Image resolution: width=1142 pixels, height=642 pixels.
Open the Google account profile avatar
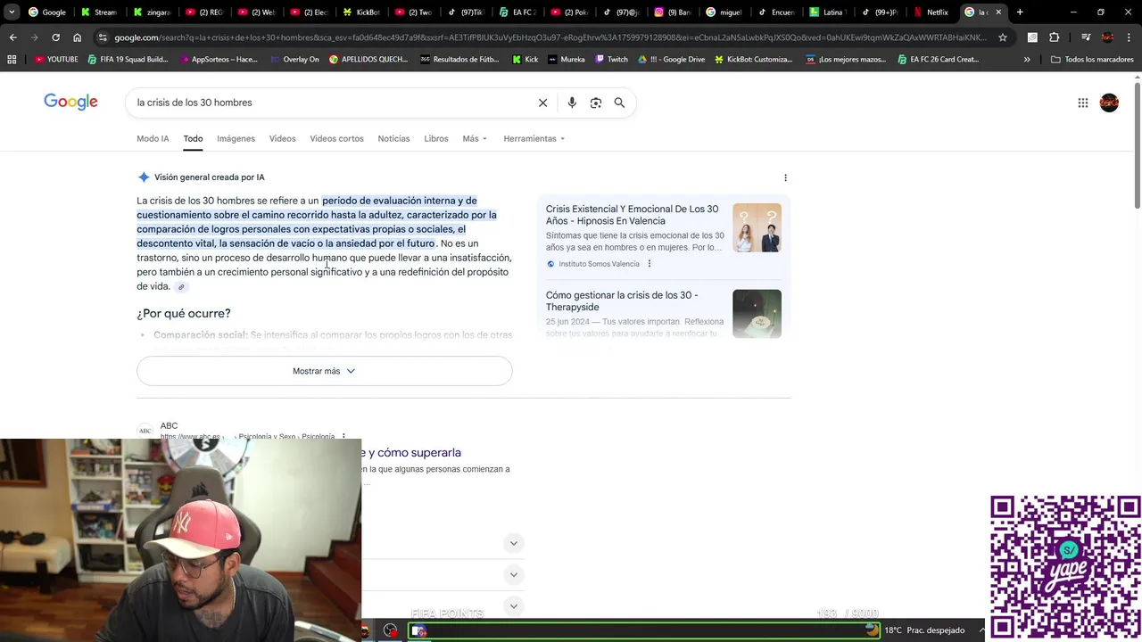point(1109,103)
